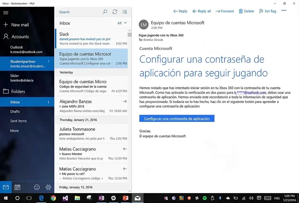The width and height of the screenshot is (299, 203).
Task: Open Cortana search circle
Action: 18,198
